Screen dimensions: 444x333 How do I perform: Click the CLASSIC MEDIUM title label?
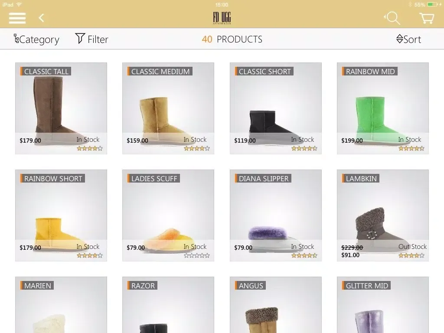[x=160, y=72]
